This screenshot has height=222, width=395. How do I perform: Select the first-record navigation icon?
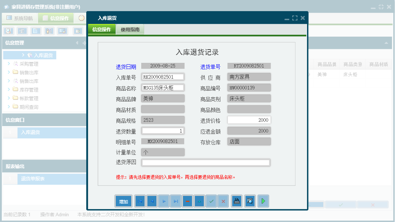tap(140, 201)
